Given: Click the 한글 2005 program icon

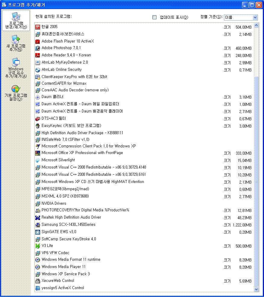Looking at the screenshot, I should point(38,27).
